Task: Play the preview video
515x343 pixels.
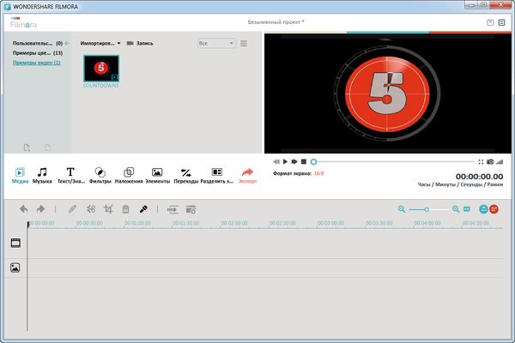Action: [285, 161]
